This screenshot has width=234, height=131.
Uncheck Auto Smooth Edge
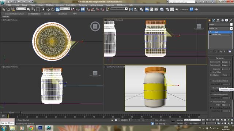click(x=211, y=102)
